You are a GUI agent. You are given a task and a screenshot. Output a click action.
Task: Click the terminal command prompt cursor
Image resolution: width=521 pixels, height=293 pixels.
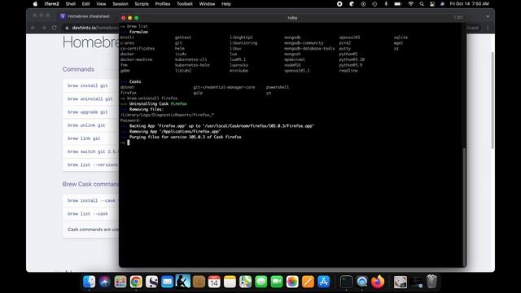(129, 142)
